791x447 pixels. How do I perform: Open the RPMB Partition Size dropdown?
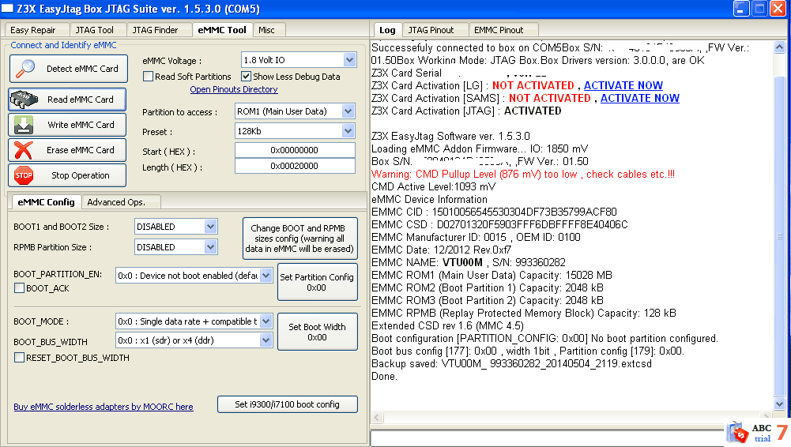click(x=210, y=247)
